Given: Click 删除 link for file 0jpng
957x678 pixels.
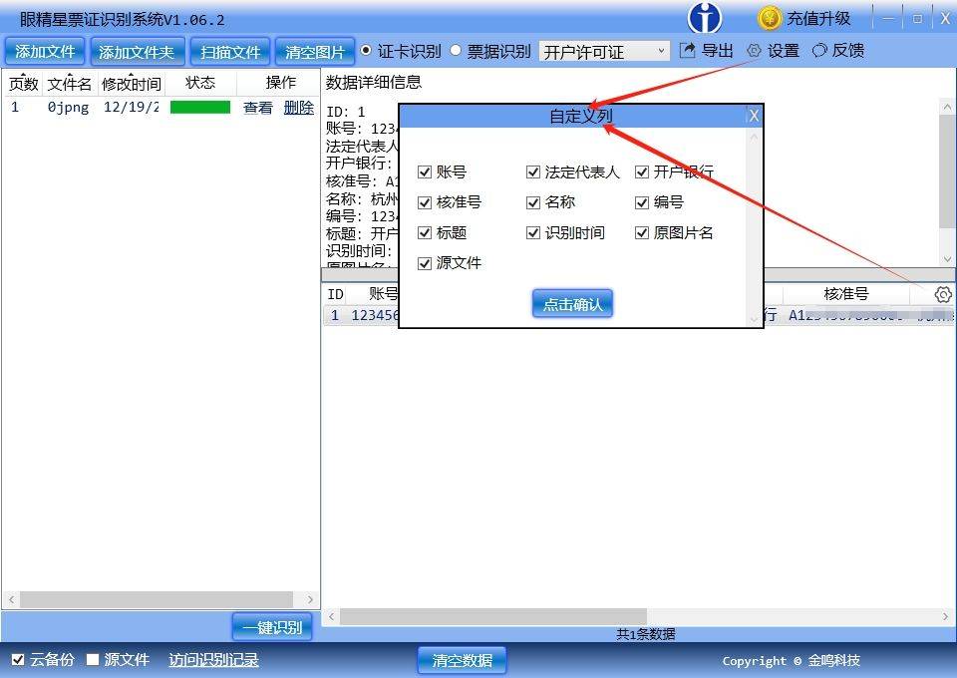Looking at the screenshot, I should point(298,108).
